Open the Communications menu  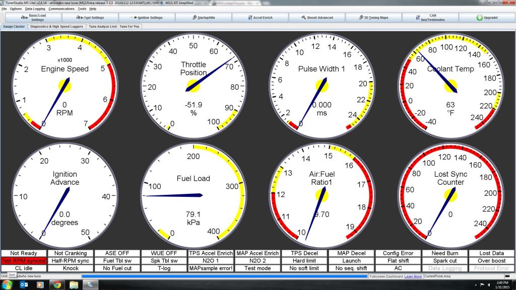[61, 9]
